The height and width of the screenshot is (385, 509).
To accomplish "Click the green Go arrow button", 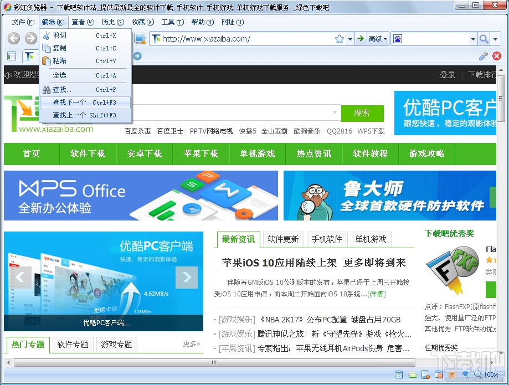I will tap(361, 39).
